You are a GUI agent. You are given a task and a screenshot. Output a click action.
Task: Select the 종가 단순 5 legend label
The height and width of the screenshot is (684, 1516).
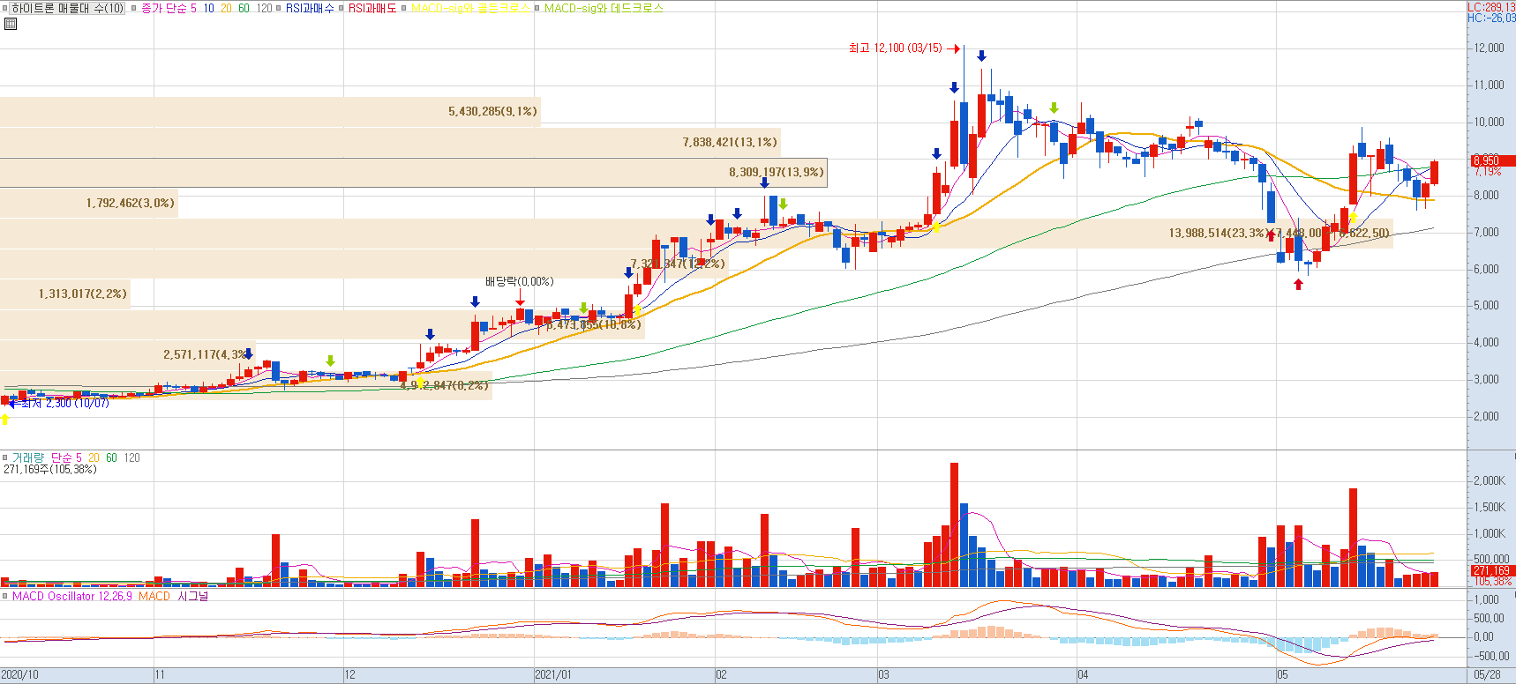(x=169, y=8)
